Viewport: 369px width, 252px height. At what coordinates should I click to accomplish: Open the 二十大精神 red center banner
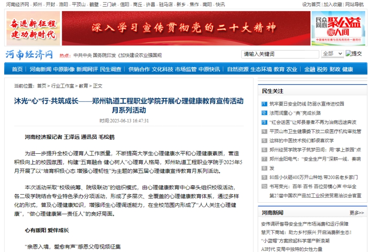coord(186,28)
